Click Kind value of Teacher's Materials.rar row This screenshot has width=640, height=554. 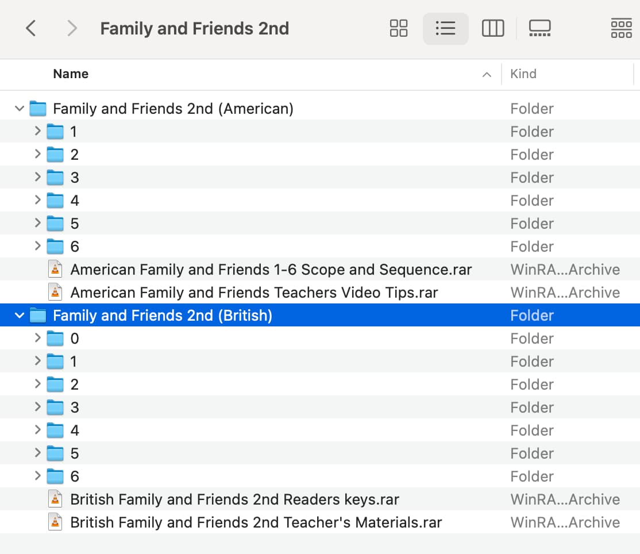click(565, 522)
